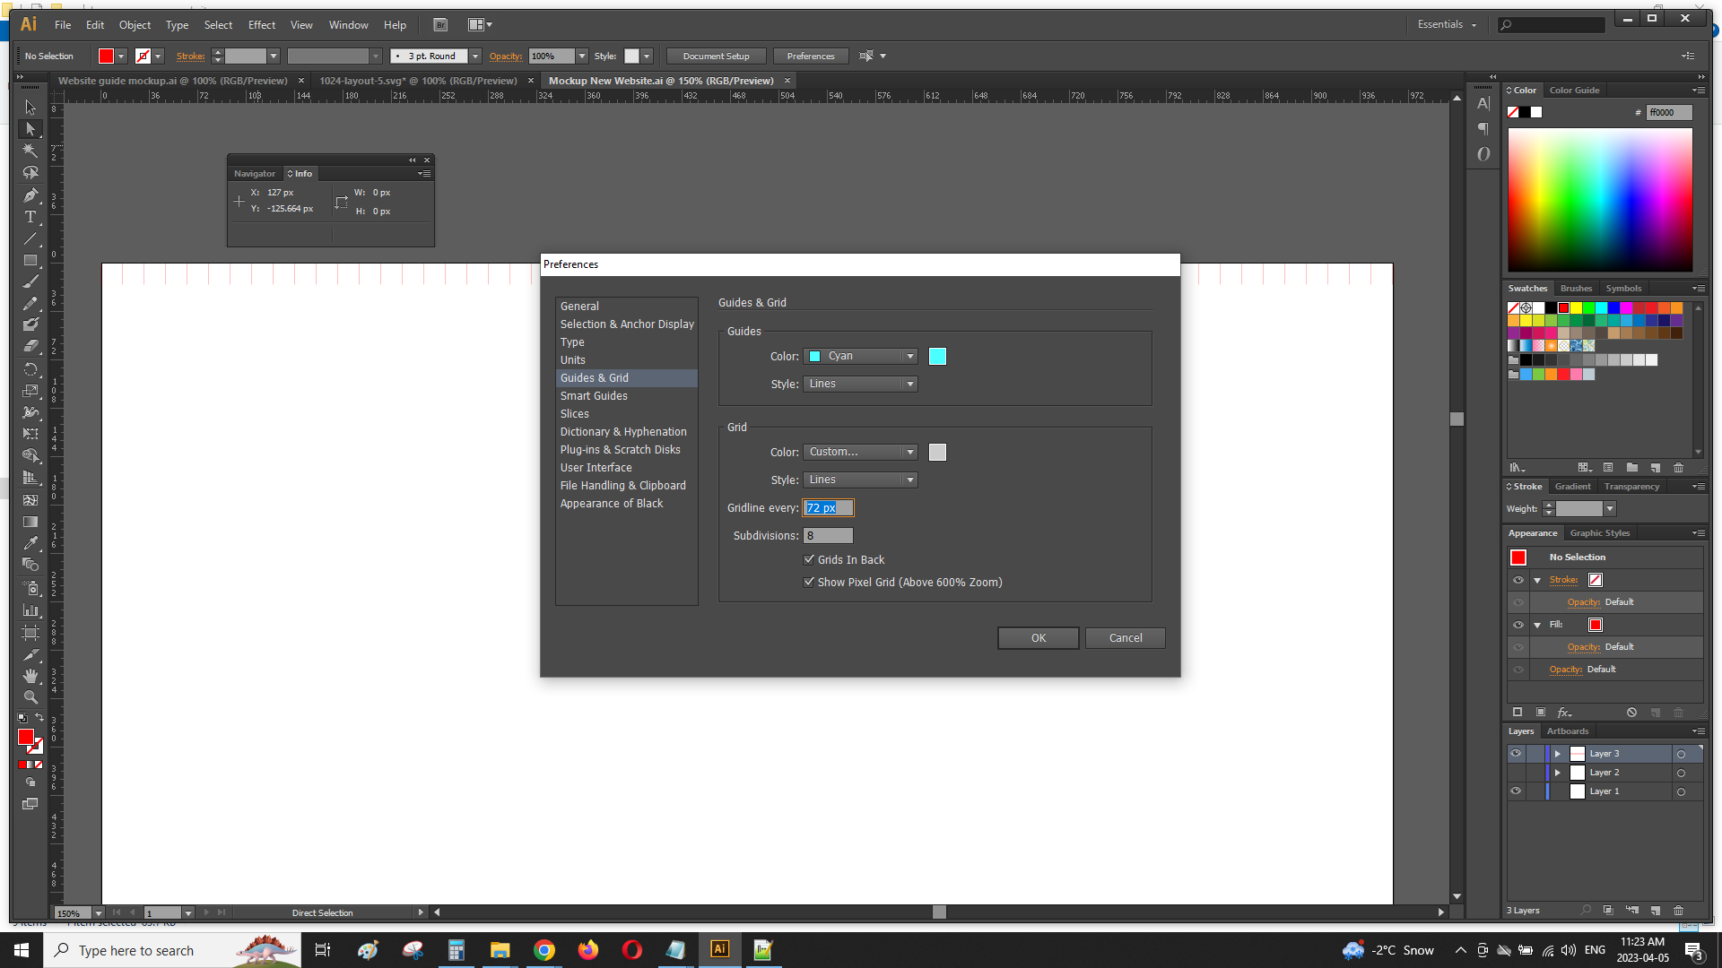Click Cancel in Preferences dialog

click(1125, 638)
